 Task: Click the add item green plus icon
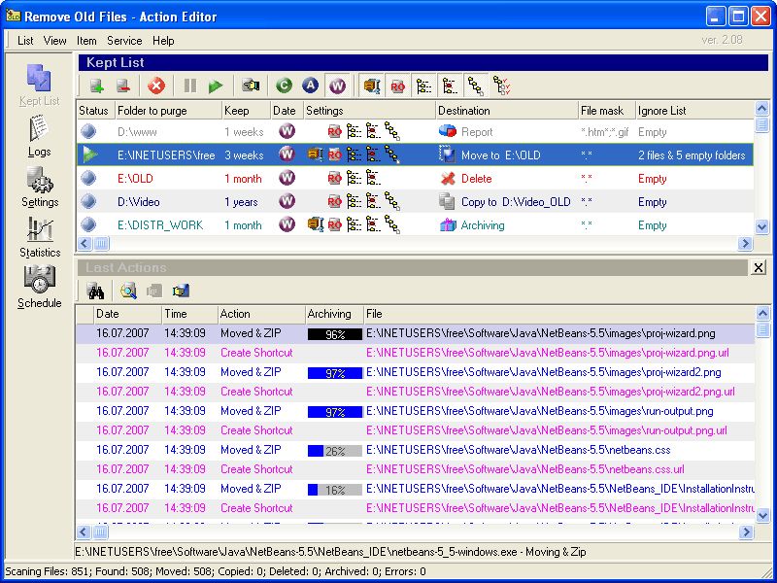(97, 86)
